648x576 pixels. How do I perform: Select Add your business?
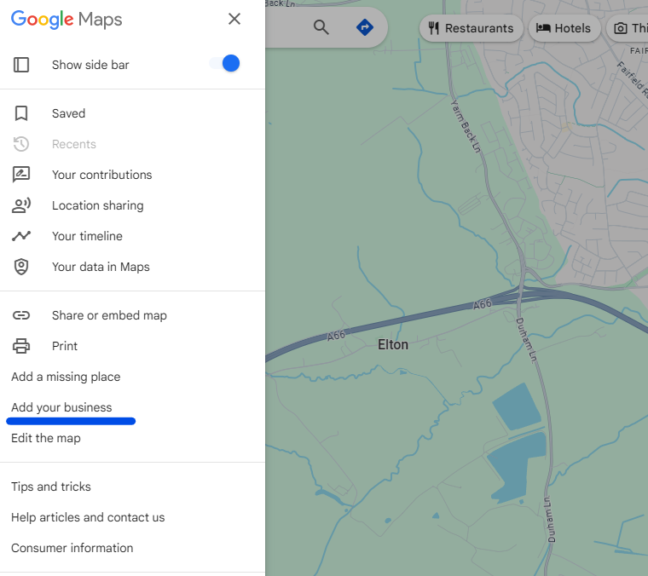point(61,407)
